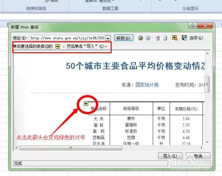
Task: Click the 完成 status bar text
Action: pos(18,164)
